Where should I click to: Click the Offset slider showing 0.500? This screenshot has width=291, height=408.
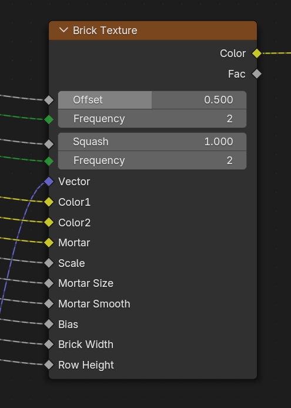point(152,100)
